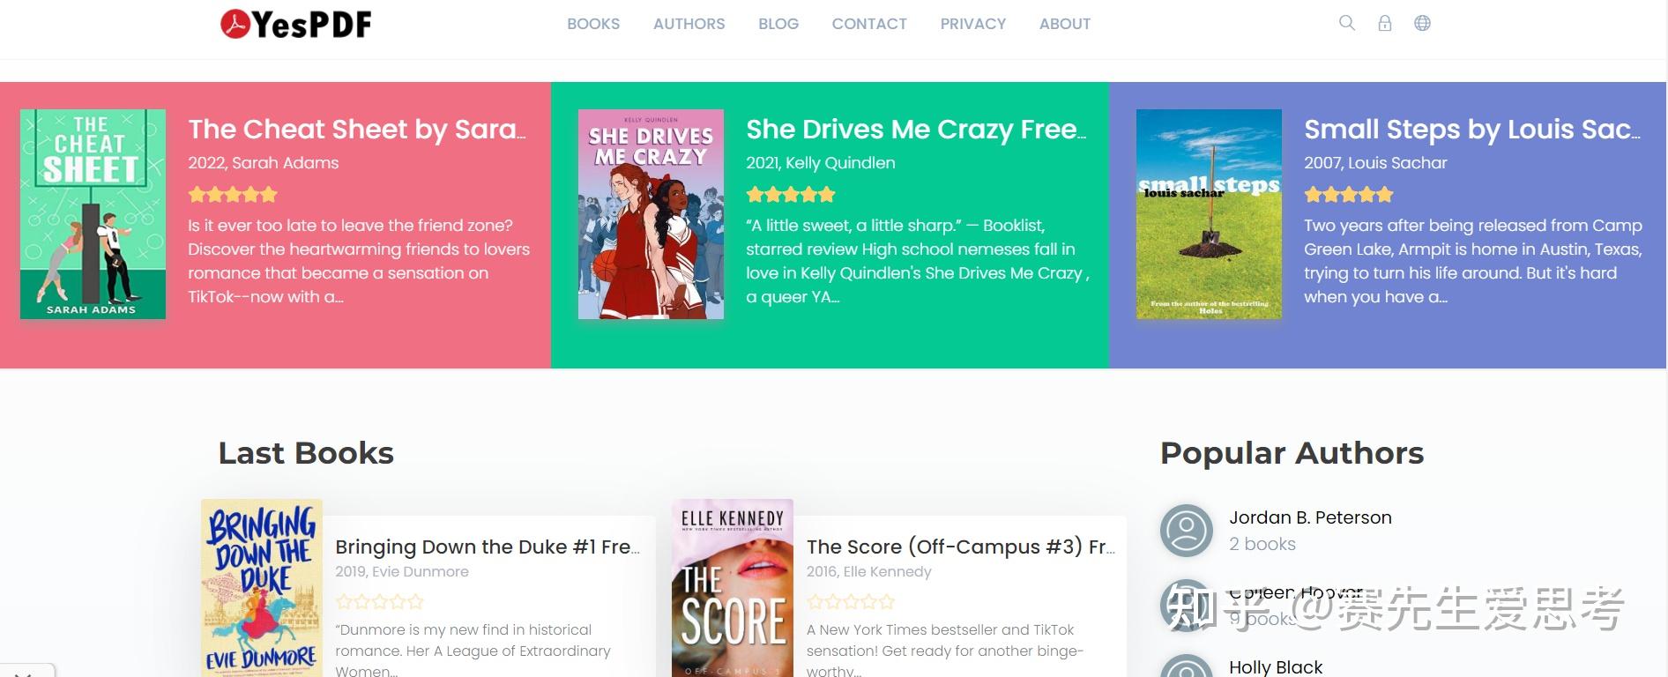The height and width of the screenshot is (677, 1668).
Task: Select ABOUT in the navigation
Action: point(1065,24)
